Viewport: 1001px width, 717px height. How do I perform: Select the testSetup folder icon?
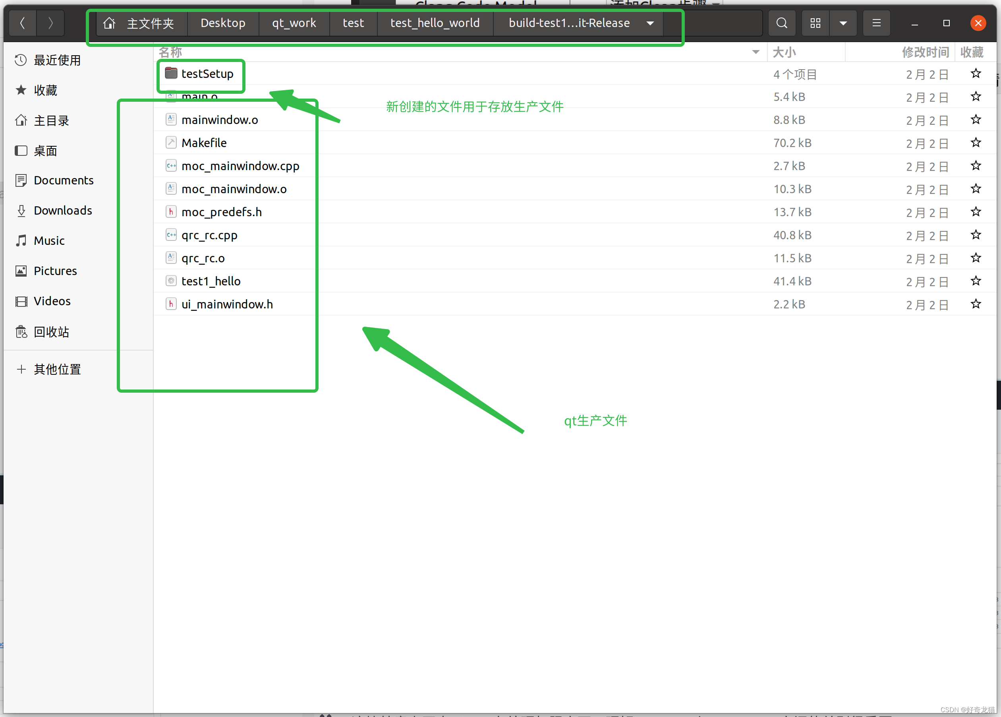[x=171, y=73]
